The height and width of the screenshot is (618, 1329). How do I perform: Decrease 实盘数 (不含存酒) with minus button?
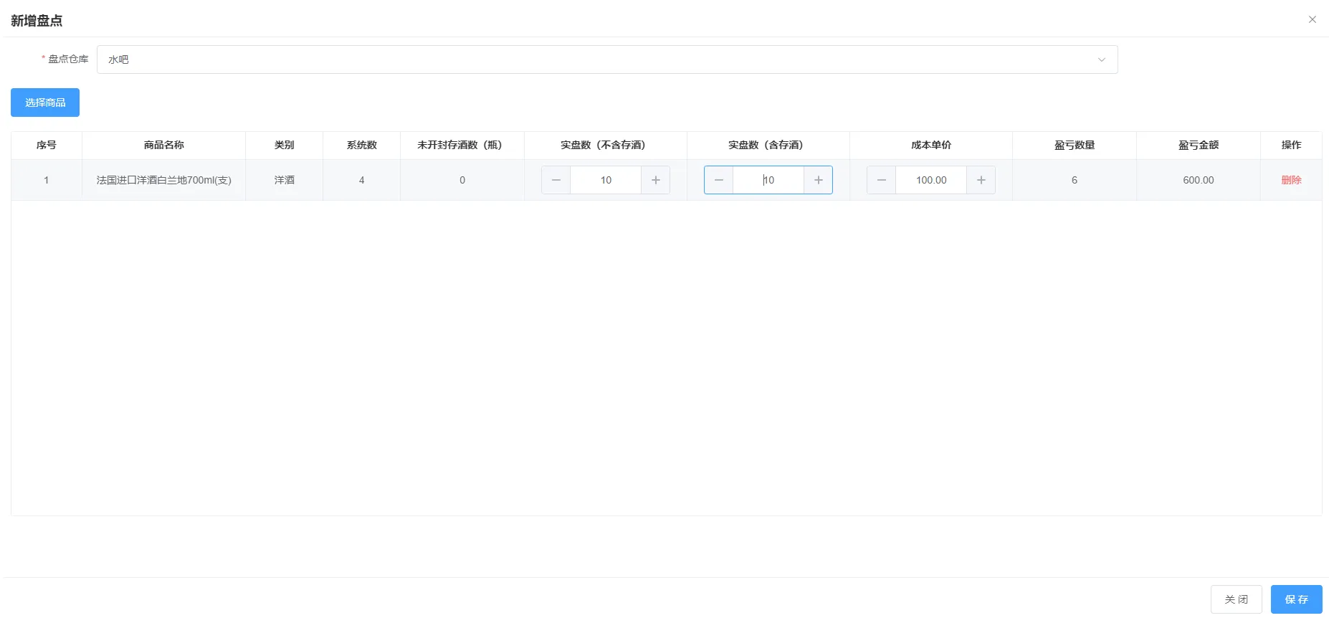click(x=556, y=180)
